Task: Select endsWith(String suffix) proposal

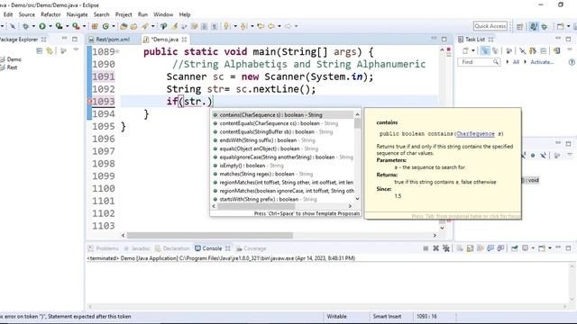Action: (282, 140)
